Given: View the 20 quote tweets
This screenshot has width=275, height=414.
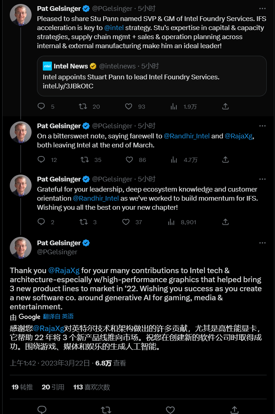Looking at the screenshot, I should point(53,387).
